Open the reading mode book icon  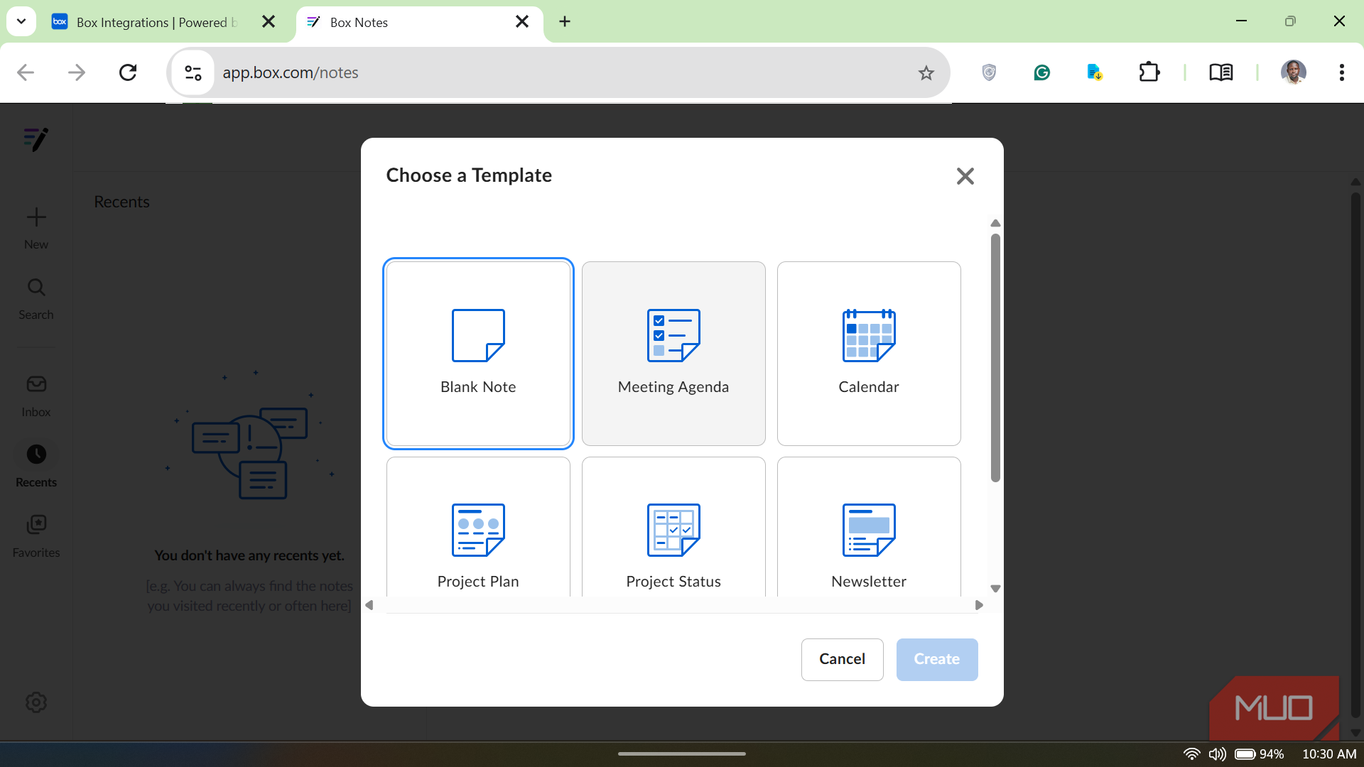(x=1221, y=72)
